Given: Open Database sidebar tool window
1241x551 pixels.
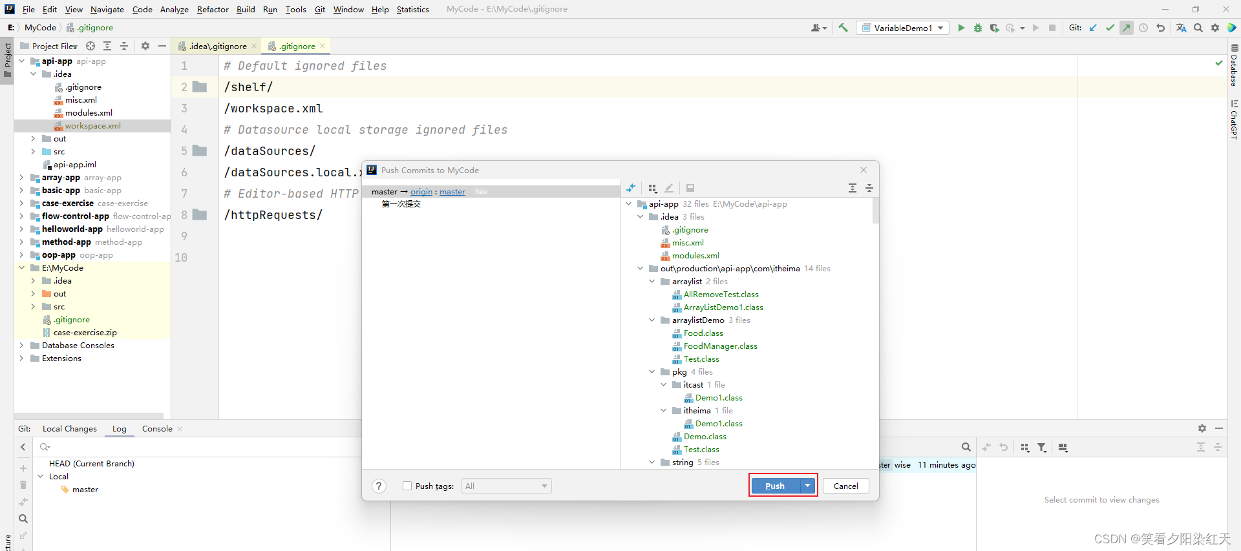Looking at the screenshot, I should point(1235,65).
